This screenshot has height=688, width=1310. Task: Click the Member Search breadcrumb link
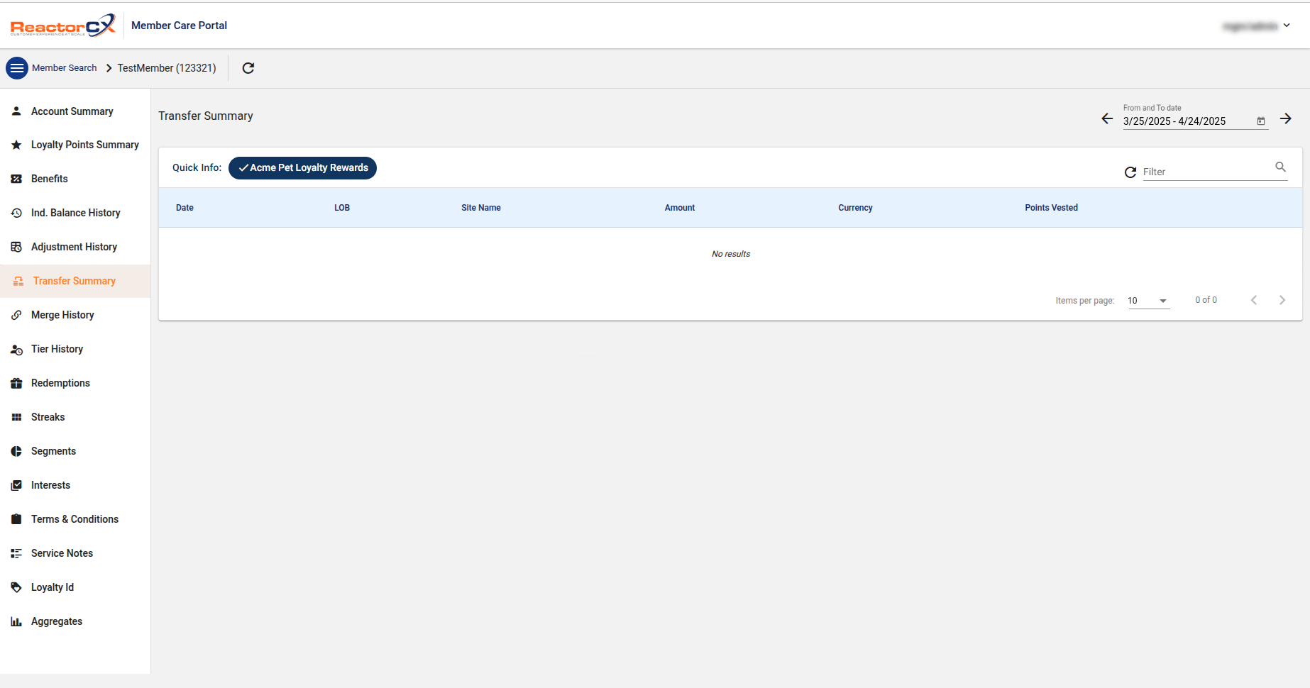click(64, 68)
